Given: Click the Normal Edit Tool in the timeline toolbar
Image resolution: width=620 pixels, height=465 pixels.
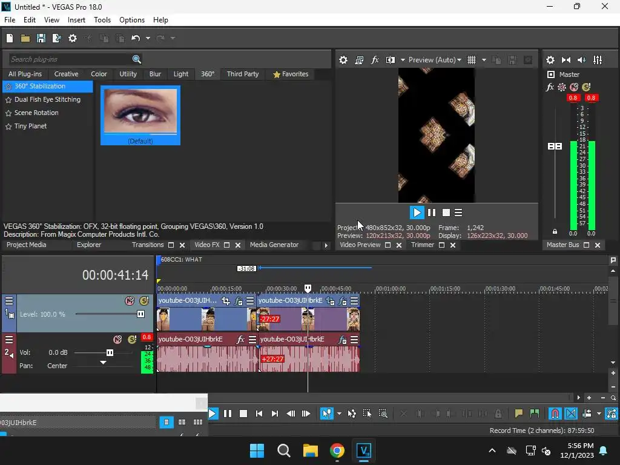Looking at the screenshot, I should click(326, 414).
